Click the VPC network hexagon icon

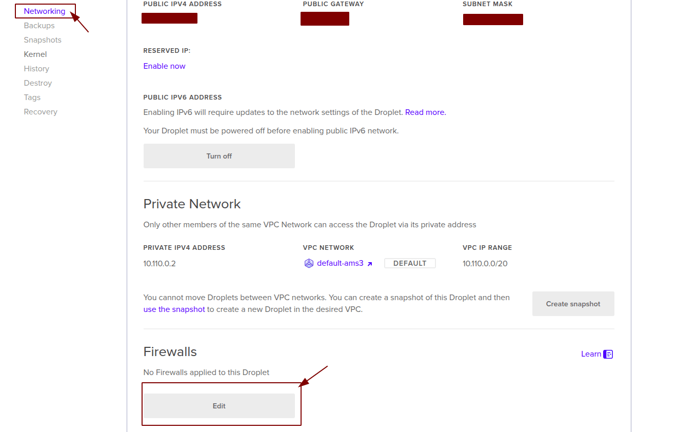[309, 263]
